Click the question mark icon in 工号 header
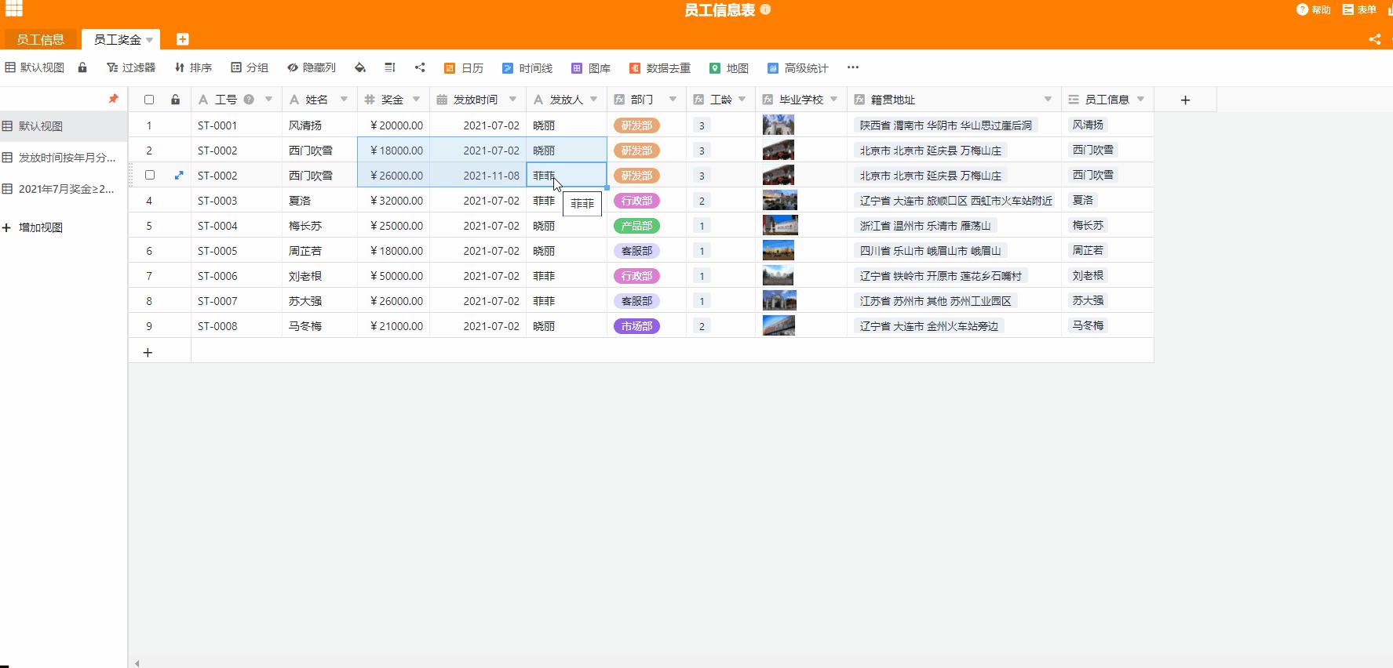The image size is (1393, 668). (x=249, y=100)
